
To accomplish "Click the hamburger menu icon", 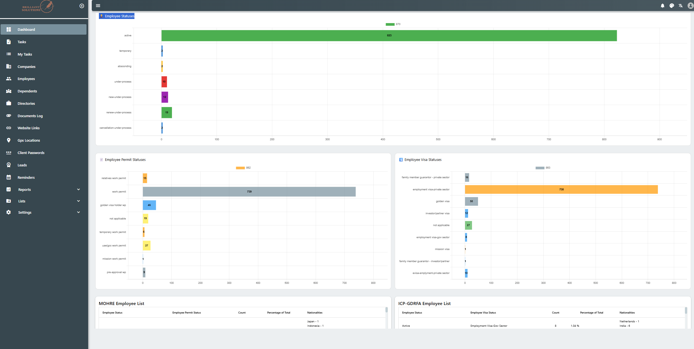I will [98, 6].
